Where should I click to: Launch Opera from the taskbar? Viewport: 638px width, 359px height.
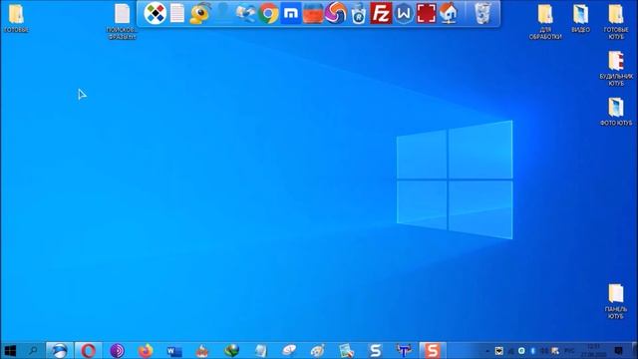point(89,350)
